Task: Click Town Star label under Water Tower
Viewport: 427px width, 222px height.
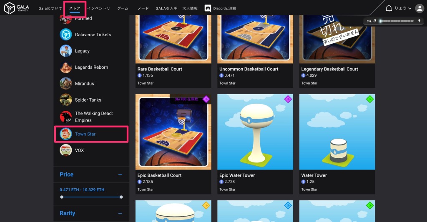Action: 309,190
